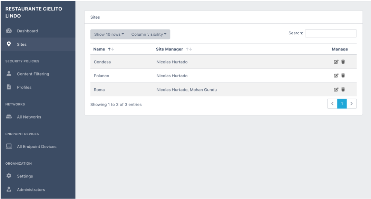Open the Show 10 rows dropdown
This screenshot has width=371, height=199.
(x=109, y=34)
